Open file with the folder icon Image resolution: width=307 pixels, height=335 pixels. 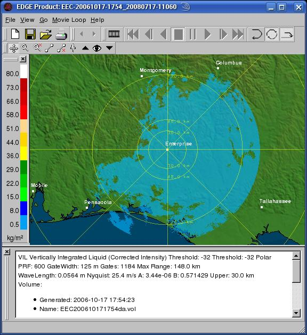pyautogui.click(x=46, y=34)
